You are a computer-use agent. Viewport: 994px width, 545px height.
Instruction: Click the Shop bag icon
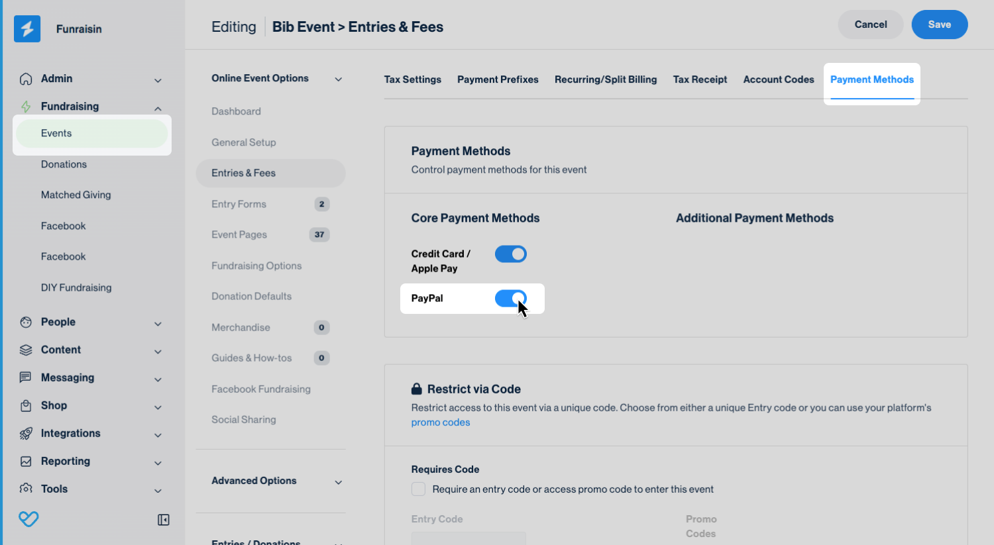[x=26, y=406]
